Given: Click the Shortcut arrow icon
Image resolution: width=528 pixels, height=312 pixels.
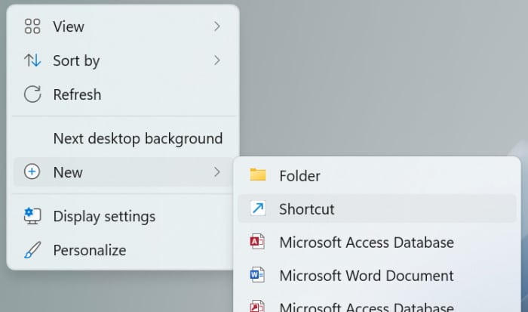Looking at the screenshot, I should tap(258, 208).
